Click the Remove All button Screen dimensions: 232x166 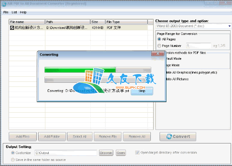(x=137, y=137)
